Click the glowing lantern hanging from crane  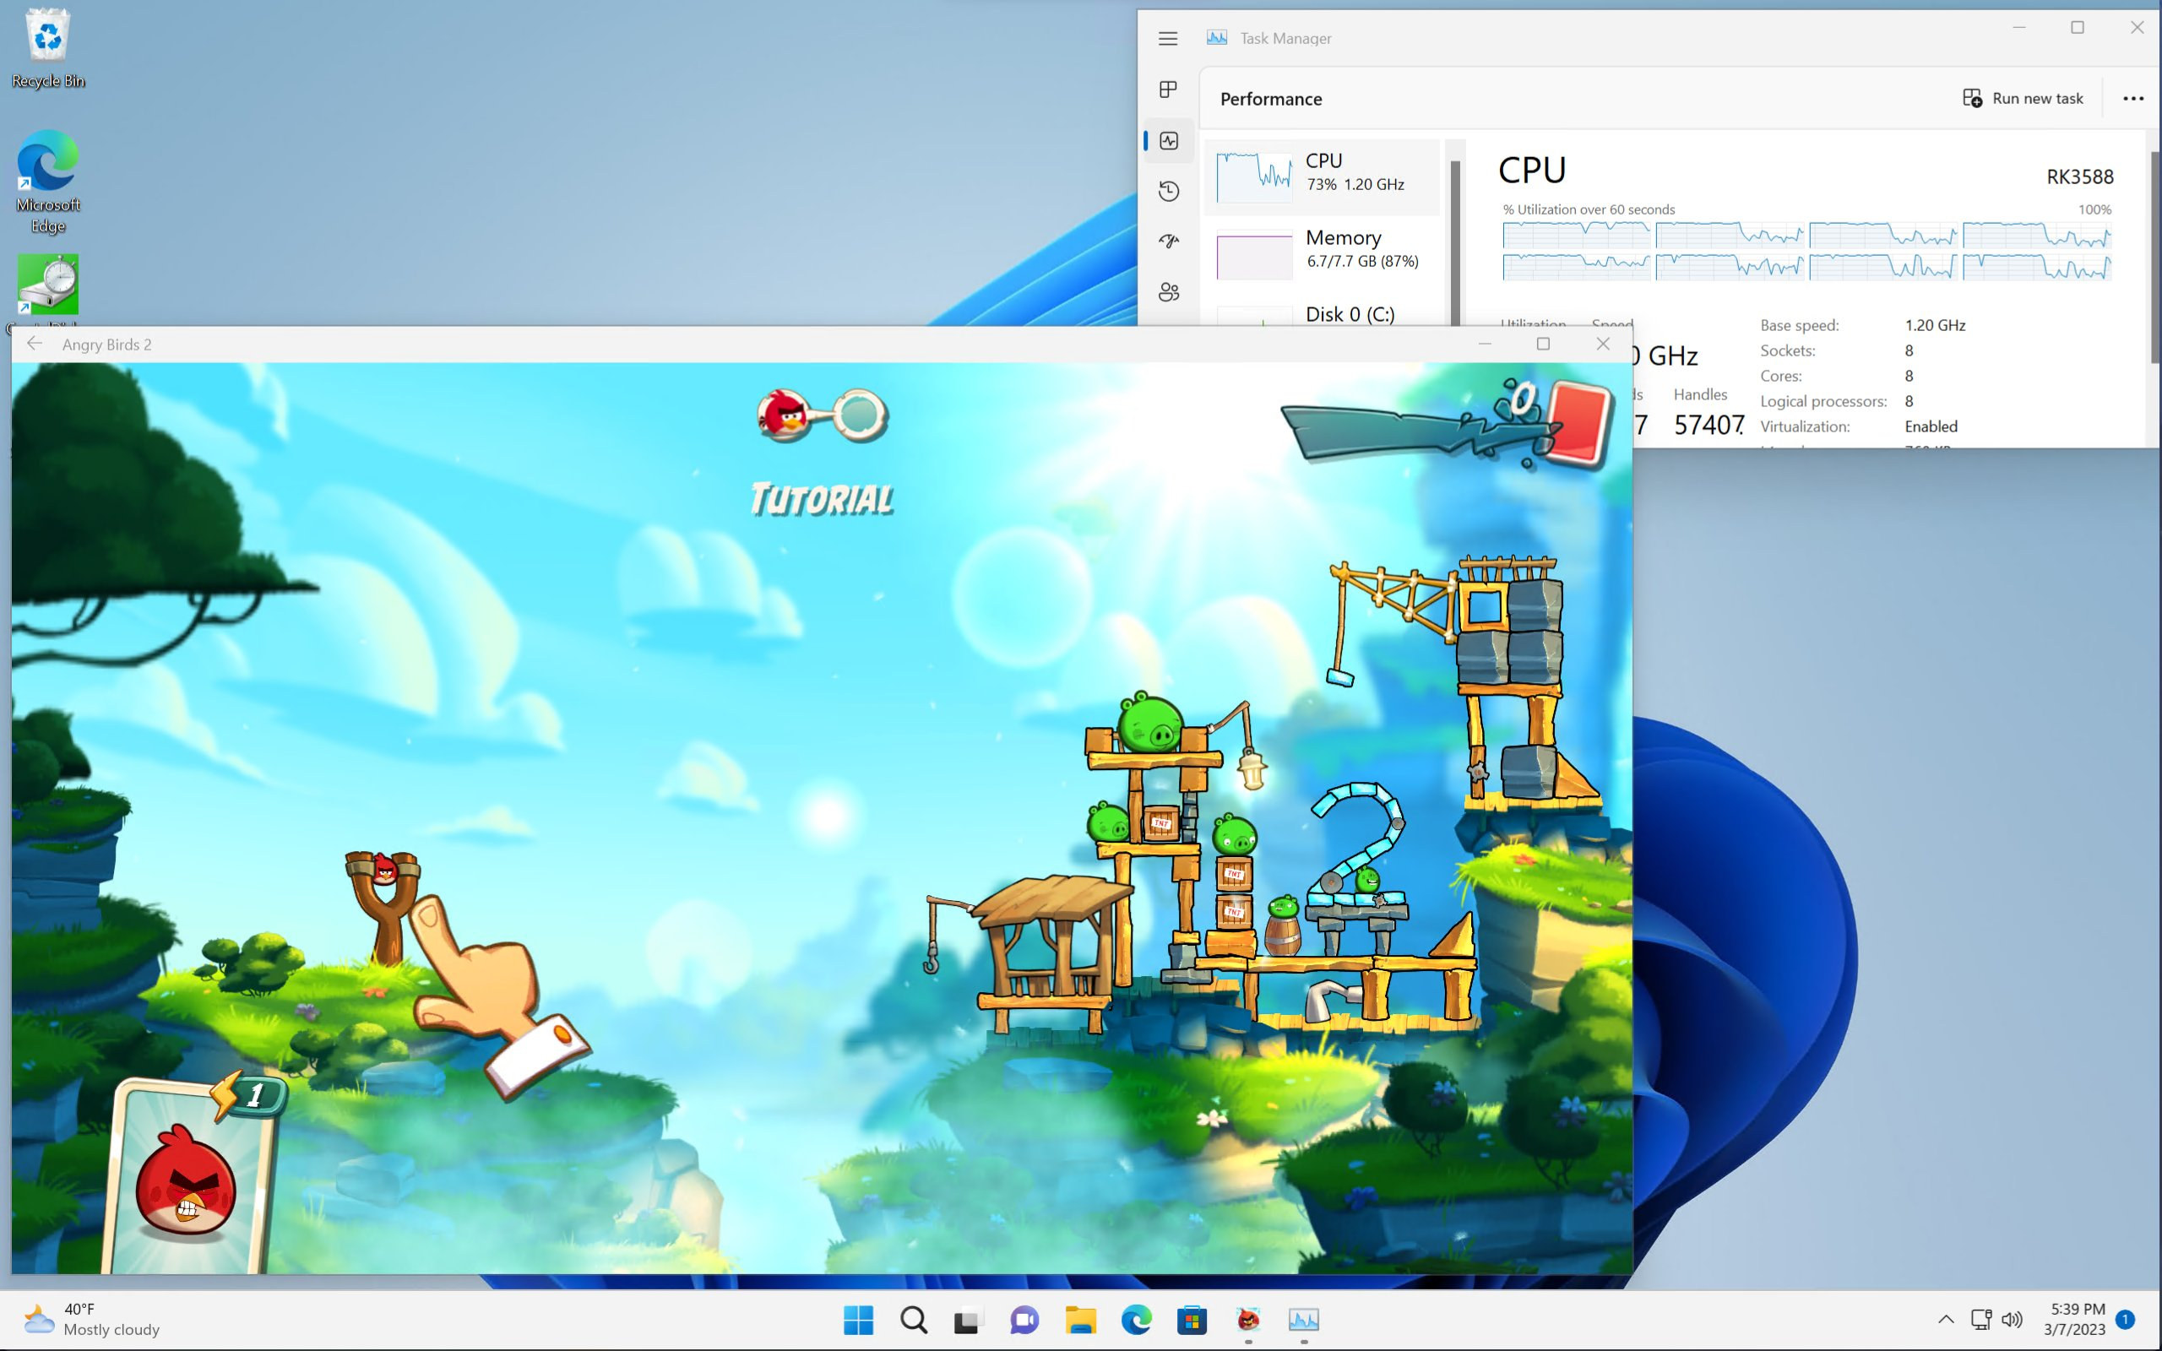(1252, 770)
